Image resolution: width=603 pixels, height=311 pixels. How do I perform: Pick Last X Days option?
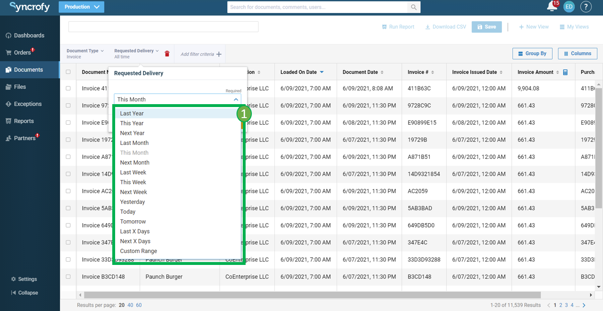177,232
